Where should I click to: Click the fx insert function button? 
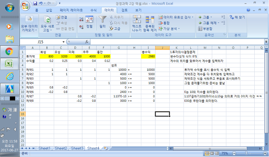87,42
